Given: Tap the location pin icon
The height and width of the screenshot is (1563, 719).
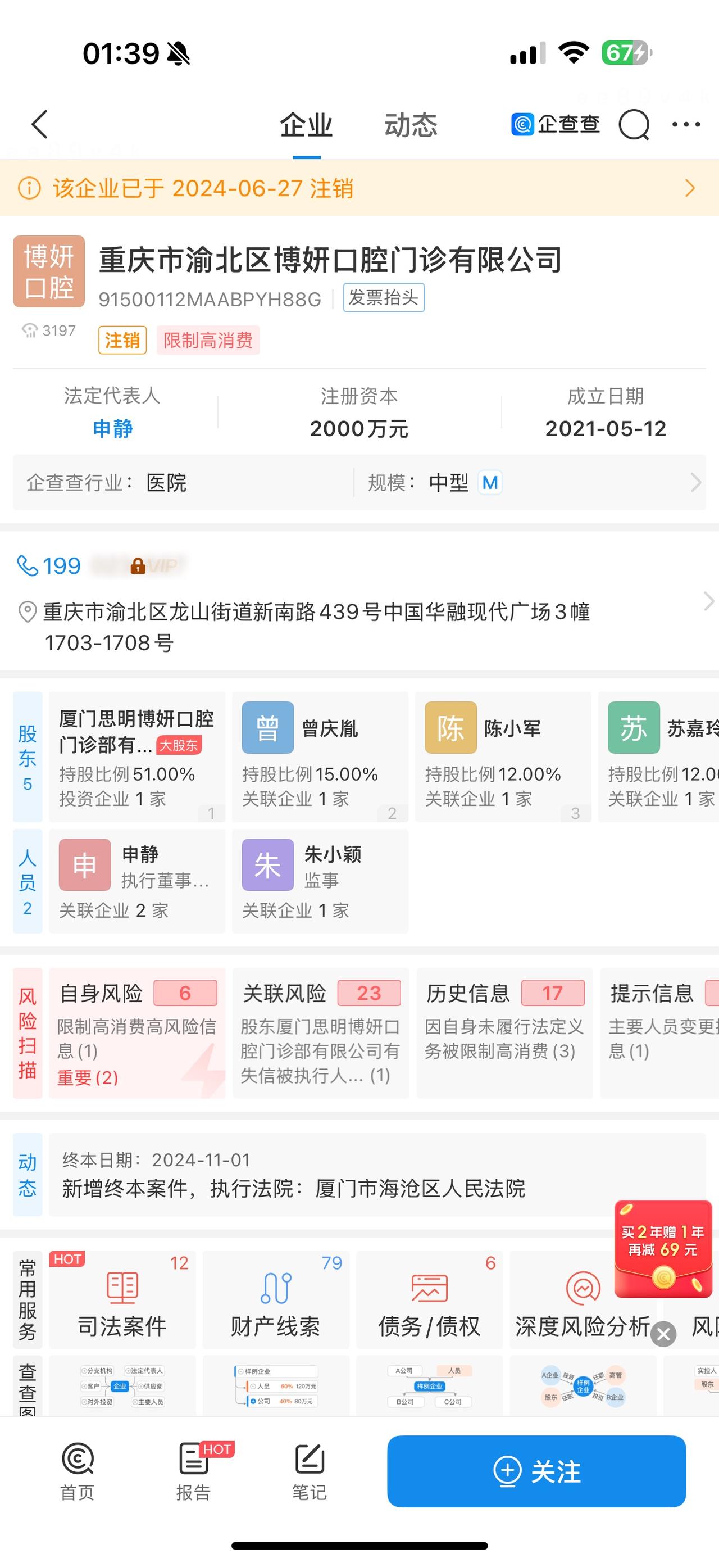Looking at the screenshot, I should [x=28, y=611].
